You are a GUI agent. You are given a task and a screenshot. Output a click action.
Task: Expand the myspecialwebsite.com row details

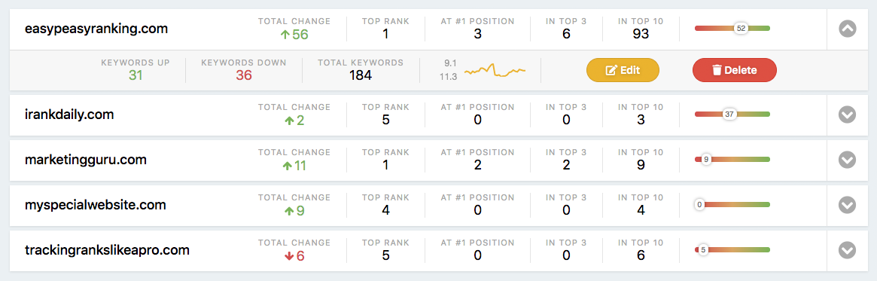(848, 206)
